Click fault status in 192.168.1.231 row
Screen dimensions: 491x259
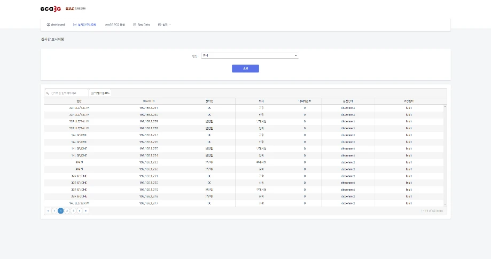click(x=409, y=108)
